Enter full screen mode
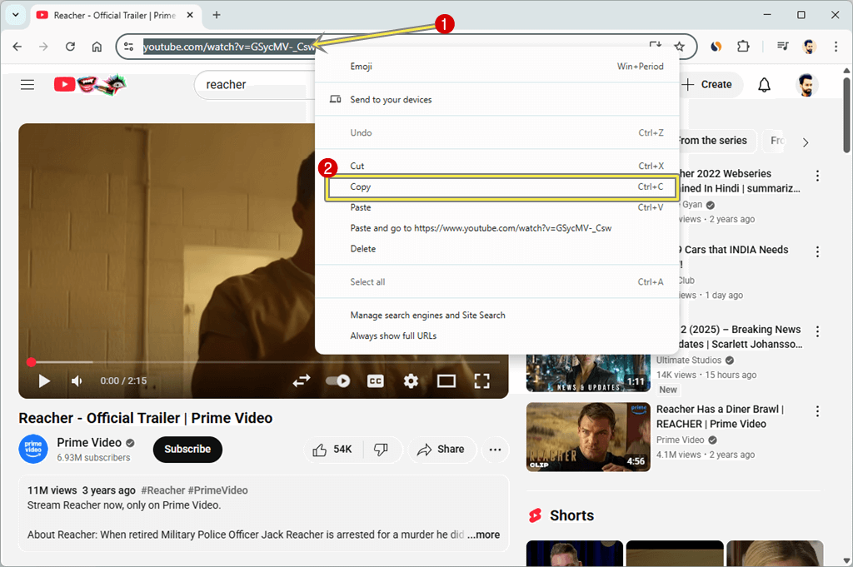Image resolution: width=853 pixels, height=567 pixels. (x=482, y=381)
